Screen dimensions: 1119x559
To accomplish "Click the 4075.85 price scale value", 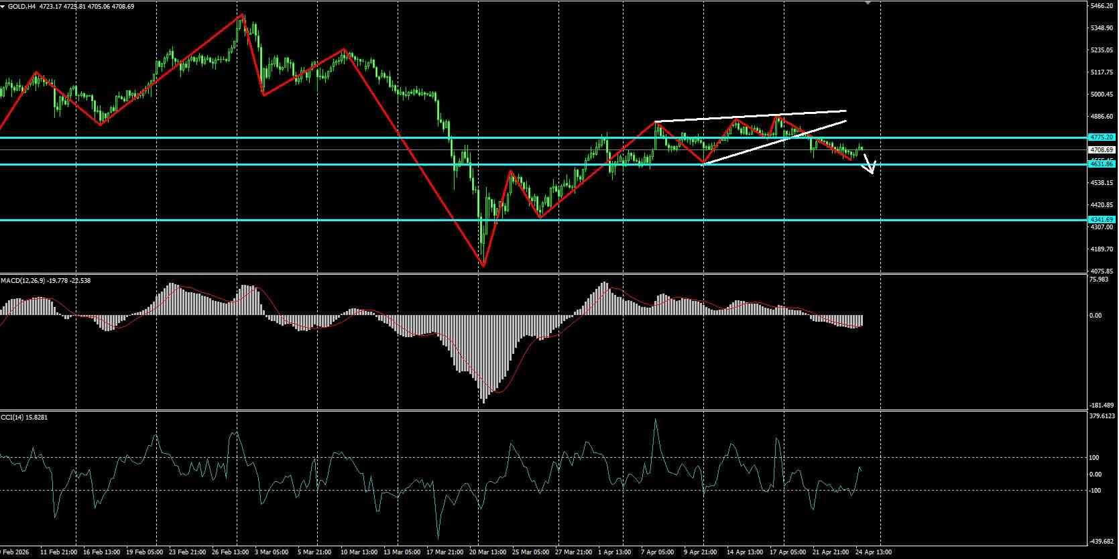I will click(1102, 271).
